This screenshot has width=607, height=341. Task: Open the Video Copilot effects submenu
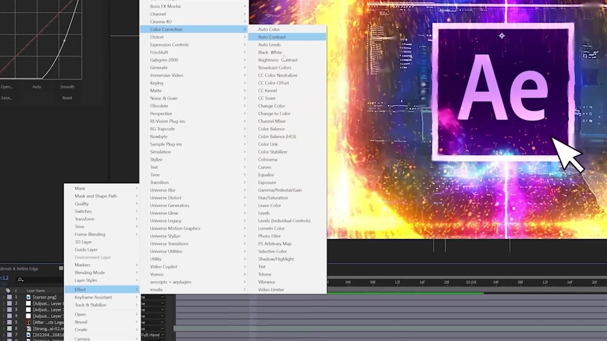coord(164,267)
